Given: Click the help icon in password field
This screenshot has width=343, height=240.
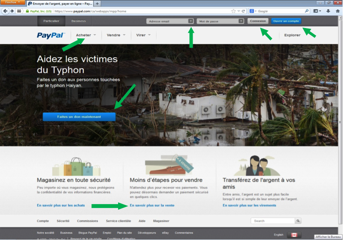Looking at the screenshot, I should (240, 21).
